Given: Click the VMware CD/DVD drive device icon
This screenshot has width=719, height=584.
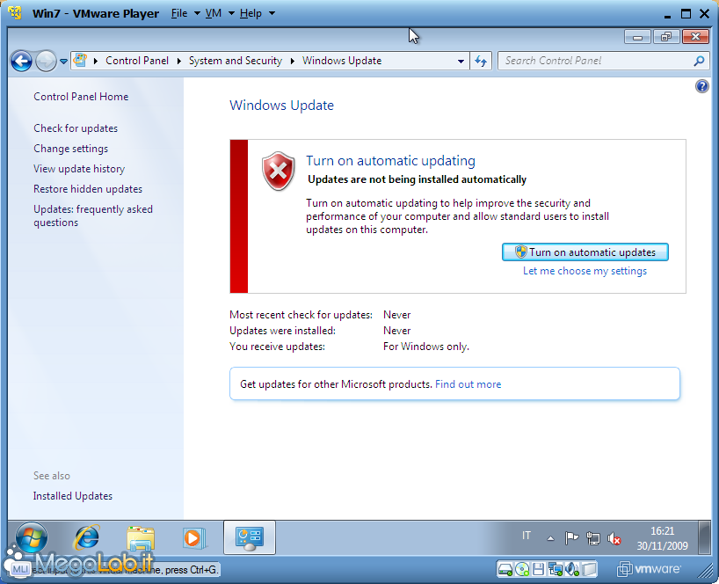Looking at the screenshot, I should (x=522, y=570).
